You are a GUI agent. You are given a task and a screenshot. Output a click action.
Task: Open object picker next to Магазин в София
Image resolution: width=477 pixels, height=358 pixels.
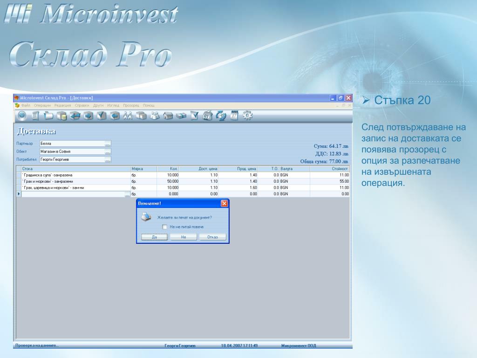[x=108, y=151]
